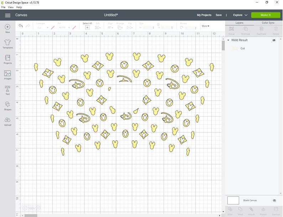Click the size lock aspect ratio icon

pos(158,24)
